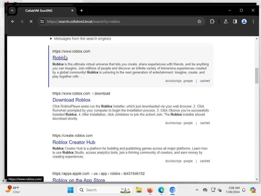The width and height of the screenshot is (261, 196).
Task: Open the Roblox Creator Hub link
Action: point(74,142)
